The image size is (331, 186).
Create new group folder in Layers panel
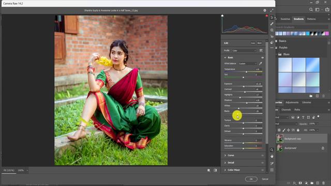pos(312,183)
